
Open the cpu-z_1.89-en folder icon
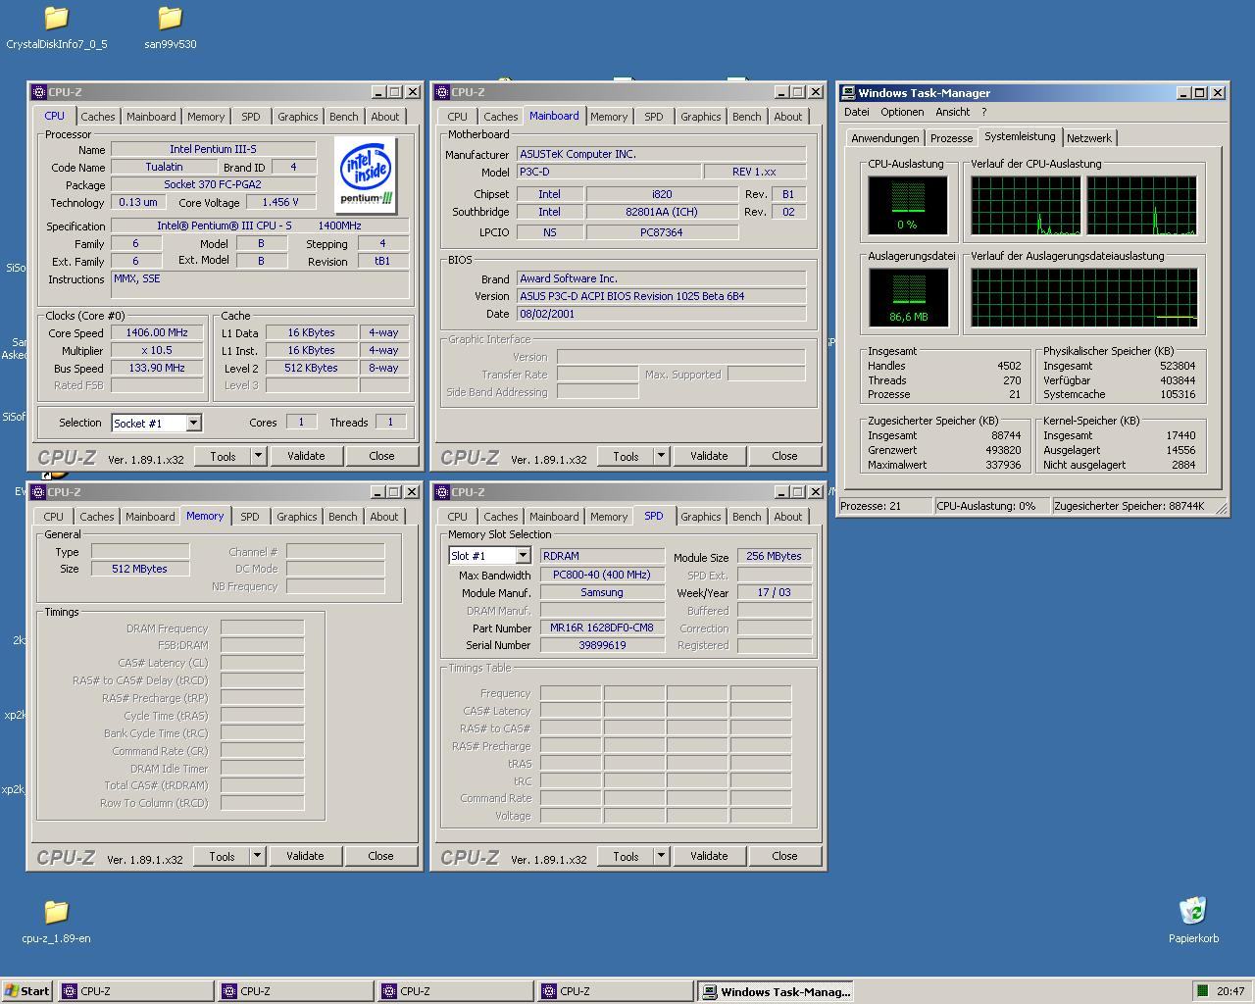point(56,913)
